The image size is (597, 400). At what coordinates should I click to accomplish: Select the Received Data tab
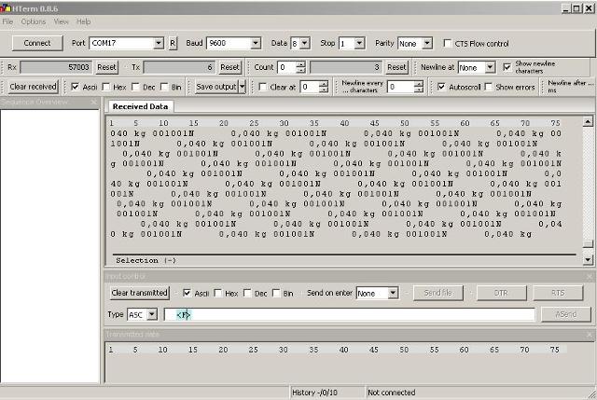click(x=140, y=106)
